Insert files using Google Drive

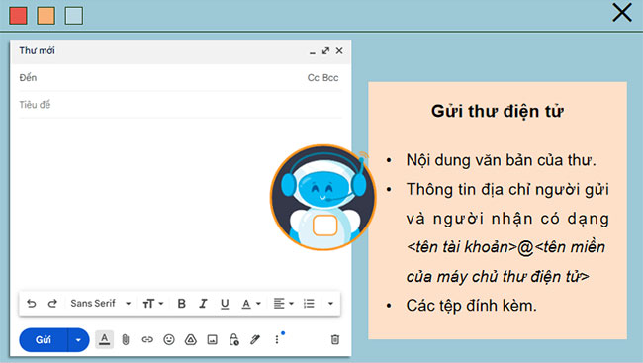click(x=190, y=339)
